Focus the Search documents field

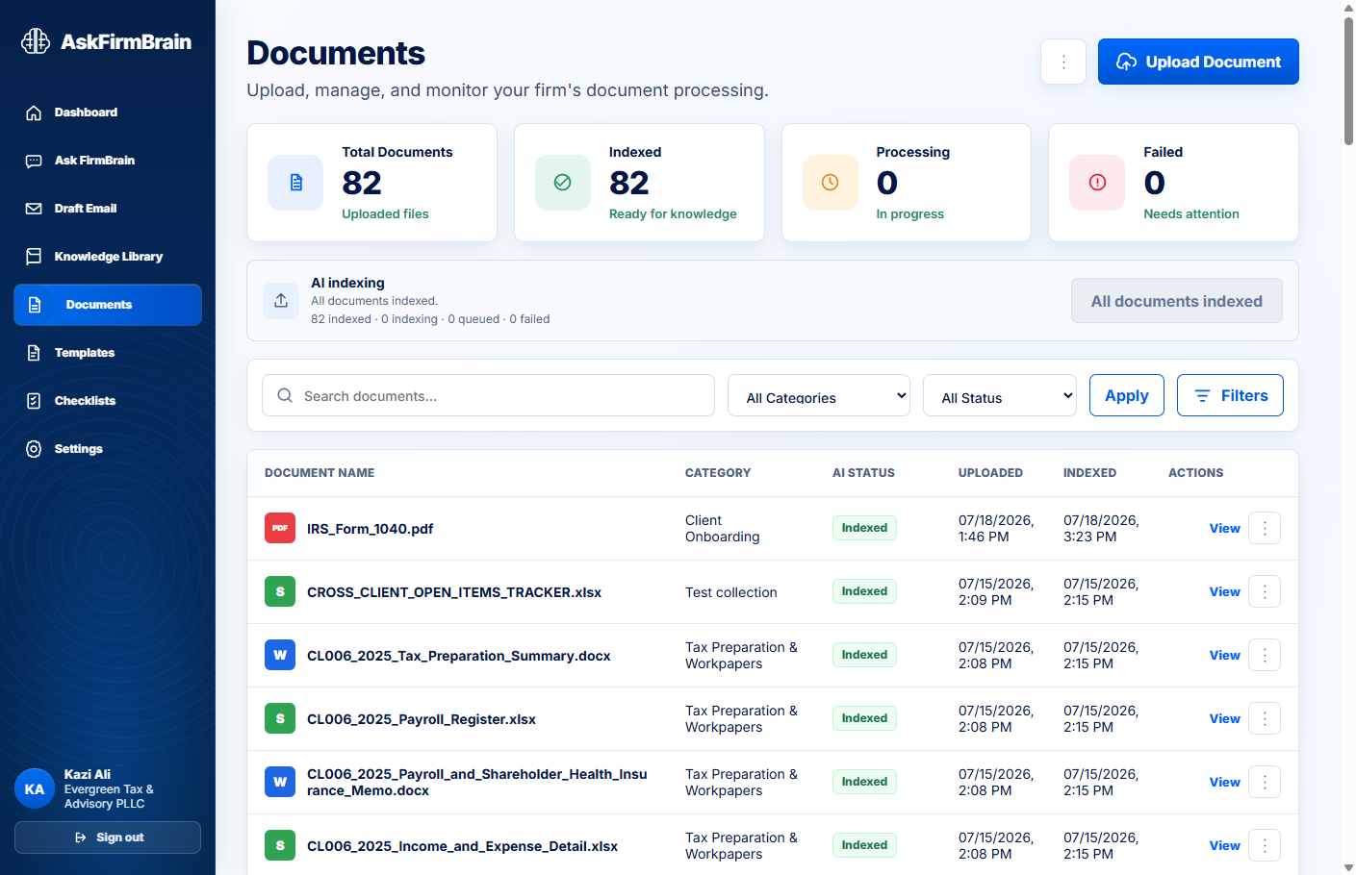tap(488, 395)
